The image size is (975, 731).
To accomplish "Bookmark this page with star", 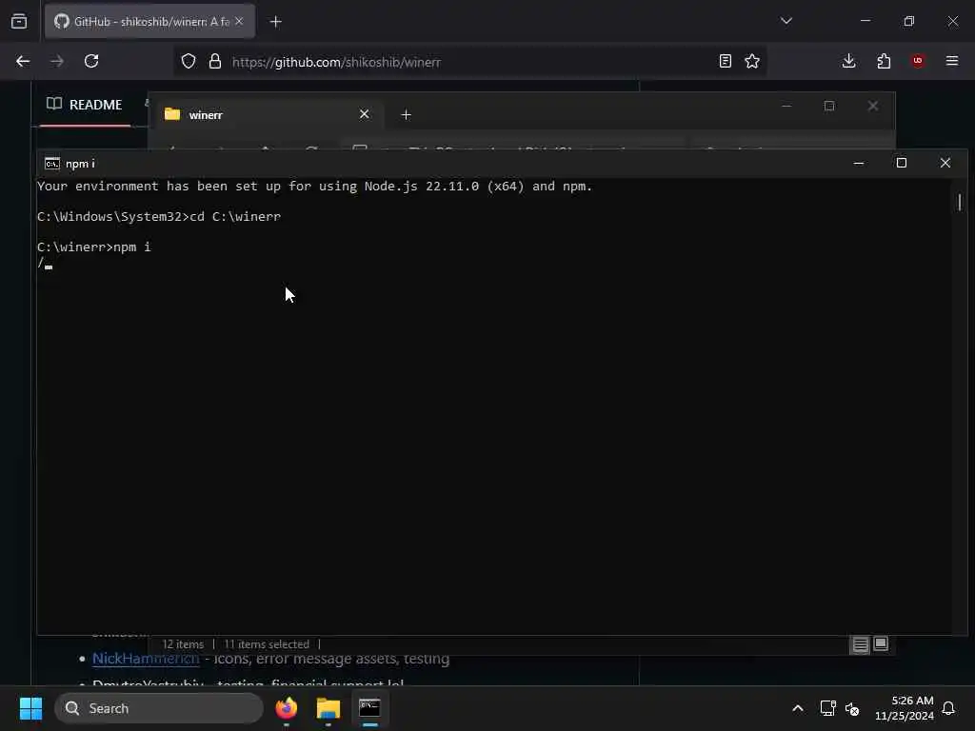I will tap(752, 61).
